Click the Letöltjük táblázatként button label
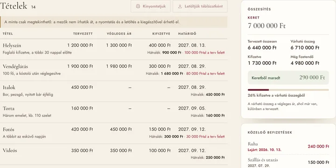This screenshot has width=336, height=168. [203, 6]
